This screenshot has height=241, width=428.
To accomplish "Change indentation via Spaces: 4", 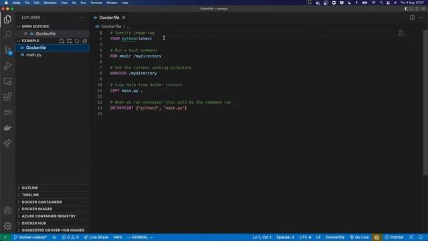I will click(286, 237).
